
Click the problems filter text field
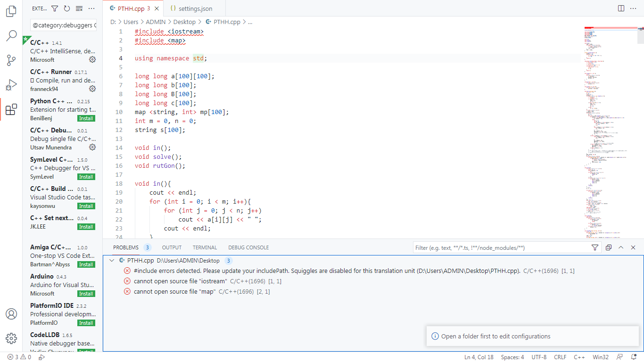(x=501, y=247)
